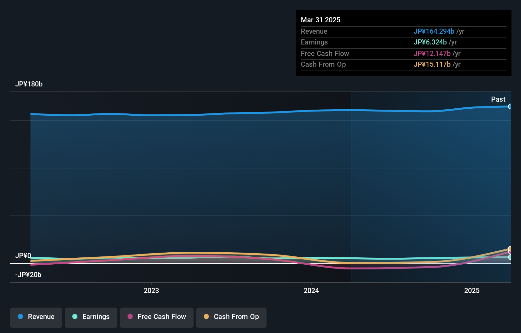Toggle the Cash From Op legend button
This screenshot has height=333, width=521.
click(x=231, y=317)
